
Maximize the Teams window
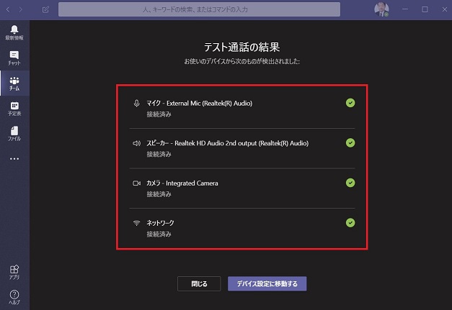click(425, 9)
